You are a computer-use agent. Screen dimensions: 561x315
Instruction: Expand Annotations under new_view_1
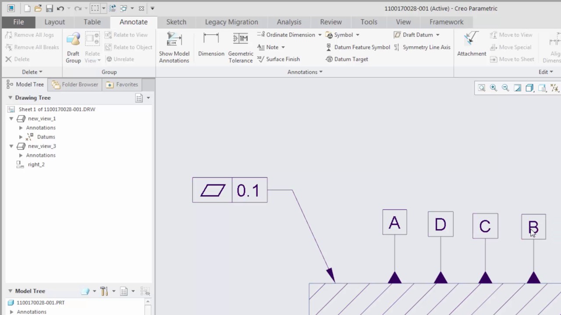pyautogui.click(x=21, y=128)
